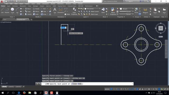Click the Stretch tool
The height and width of the screenshot is (95, 169).
click(x=28, y=14)
